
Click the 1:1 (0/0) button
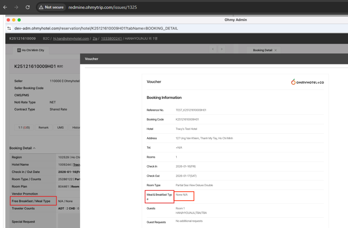click(x=24, y=127)
